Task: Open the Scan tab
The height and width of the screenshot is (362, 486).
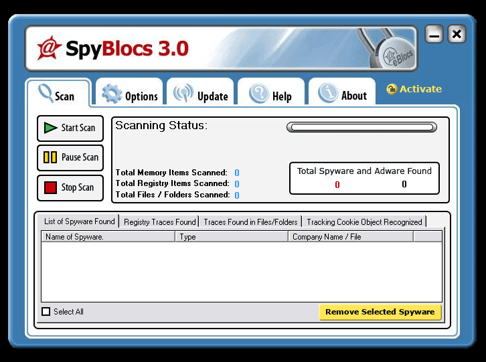Action: (59, 94)
